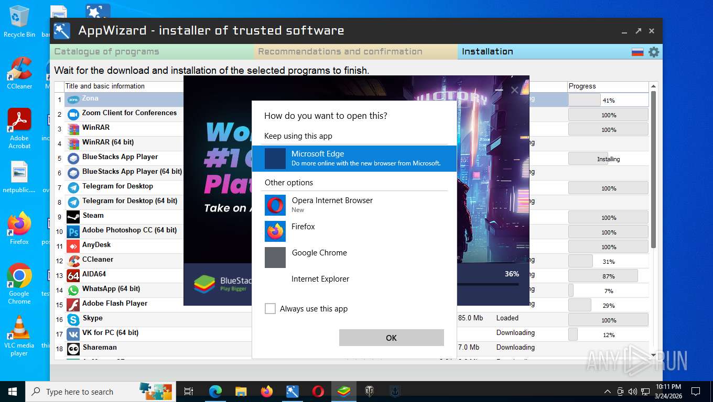Click the Adobe Flash Player row icon
Screen dimensions: 713x402
tap(73, 305)
